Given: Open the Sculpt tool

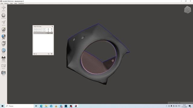Looking at the screenshot, I should point(4,30).
